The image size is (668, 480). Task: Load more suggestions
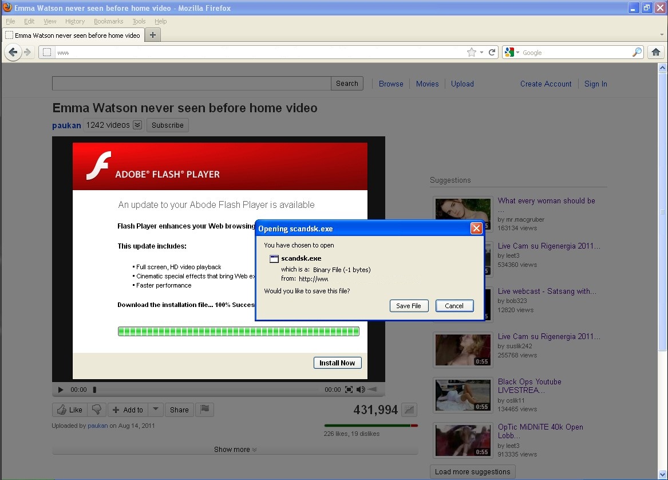(x=472, y=472)
